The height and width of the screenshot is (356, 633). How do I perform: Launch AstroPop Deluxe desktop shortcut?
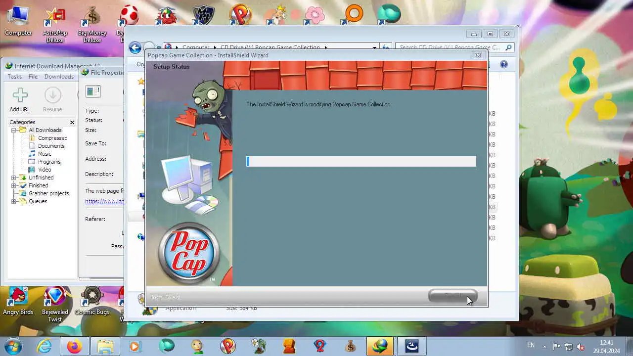click(55, 25)
